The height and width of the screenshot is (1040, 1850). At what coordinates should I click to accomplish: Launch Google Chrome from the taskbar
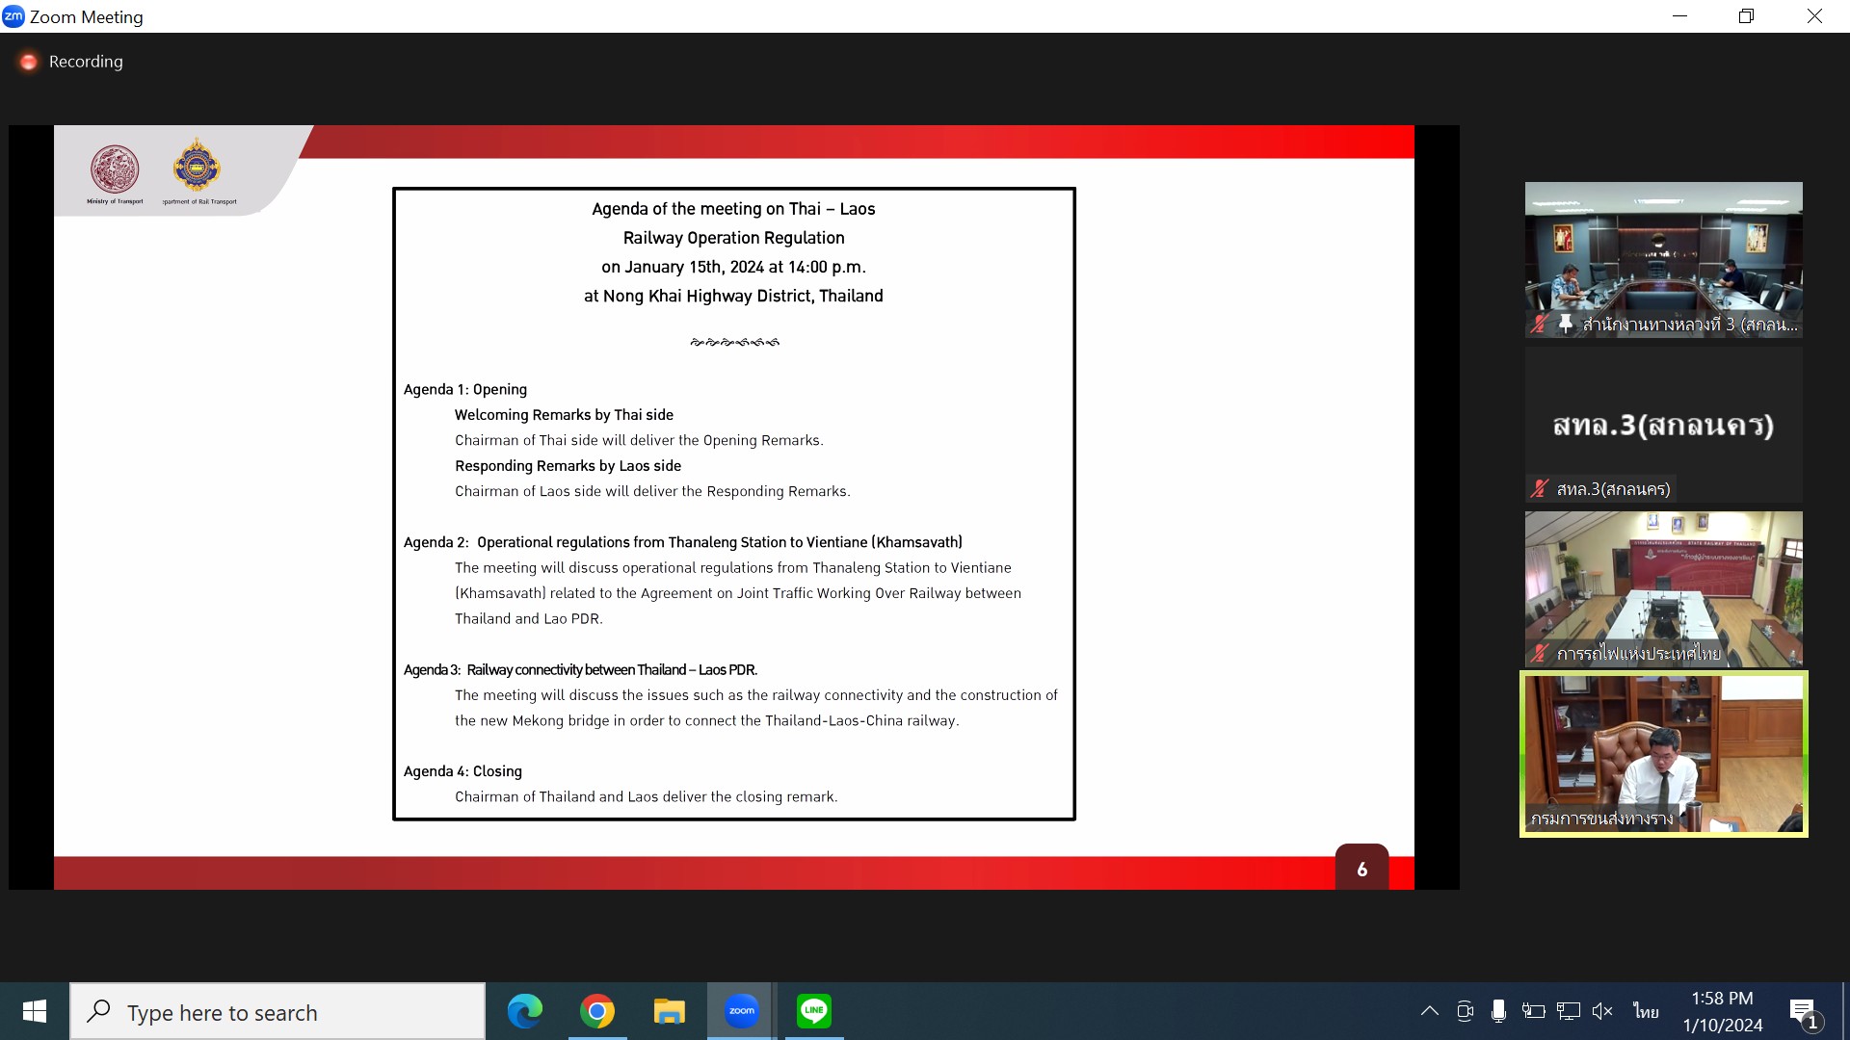(x=597, y=1011)
